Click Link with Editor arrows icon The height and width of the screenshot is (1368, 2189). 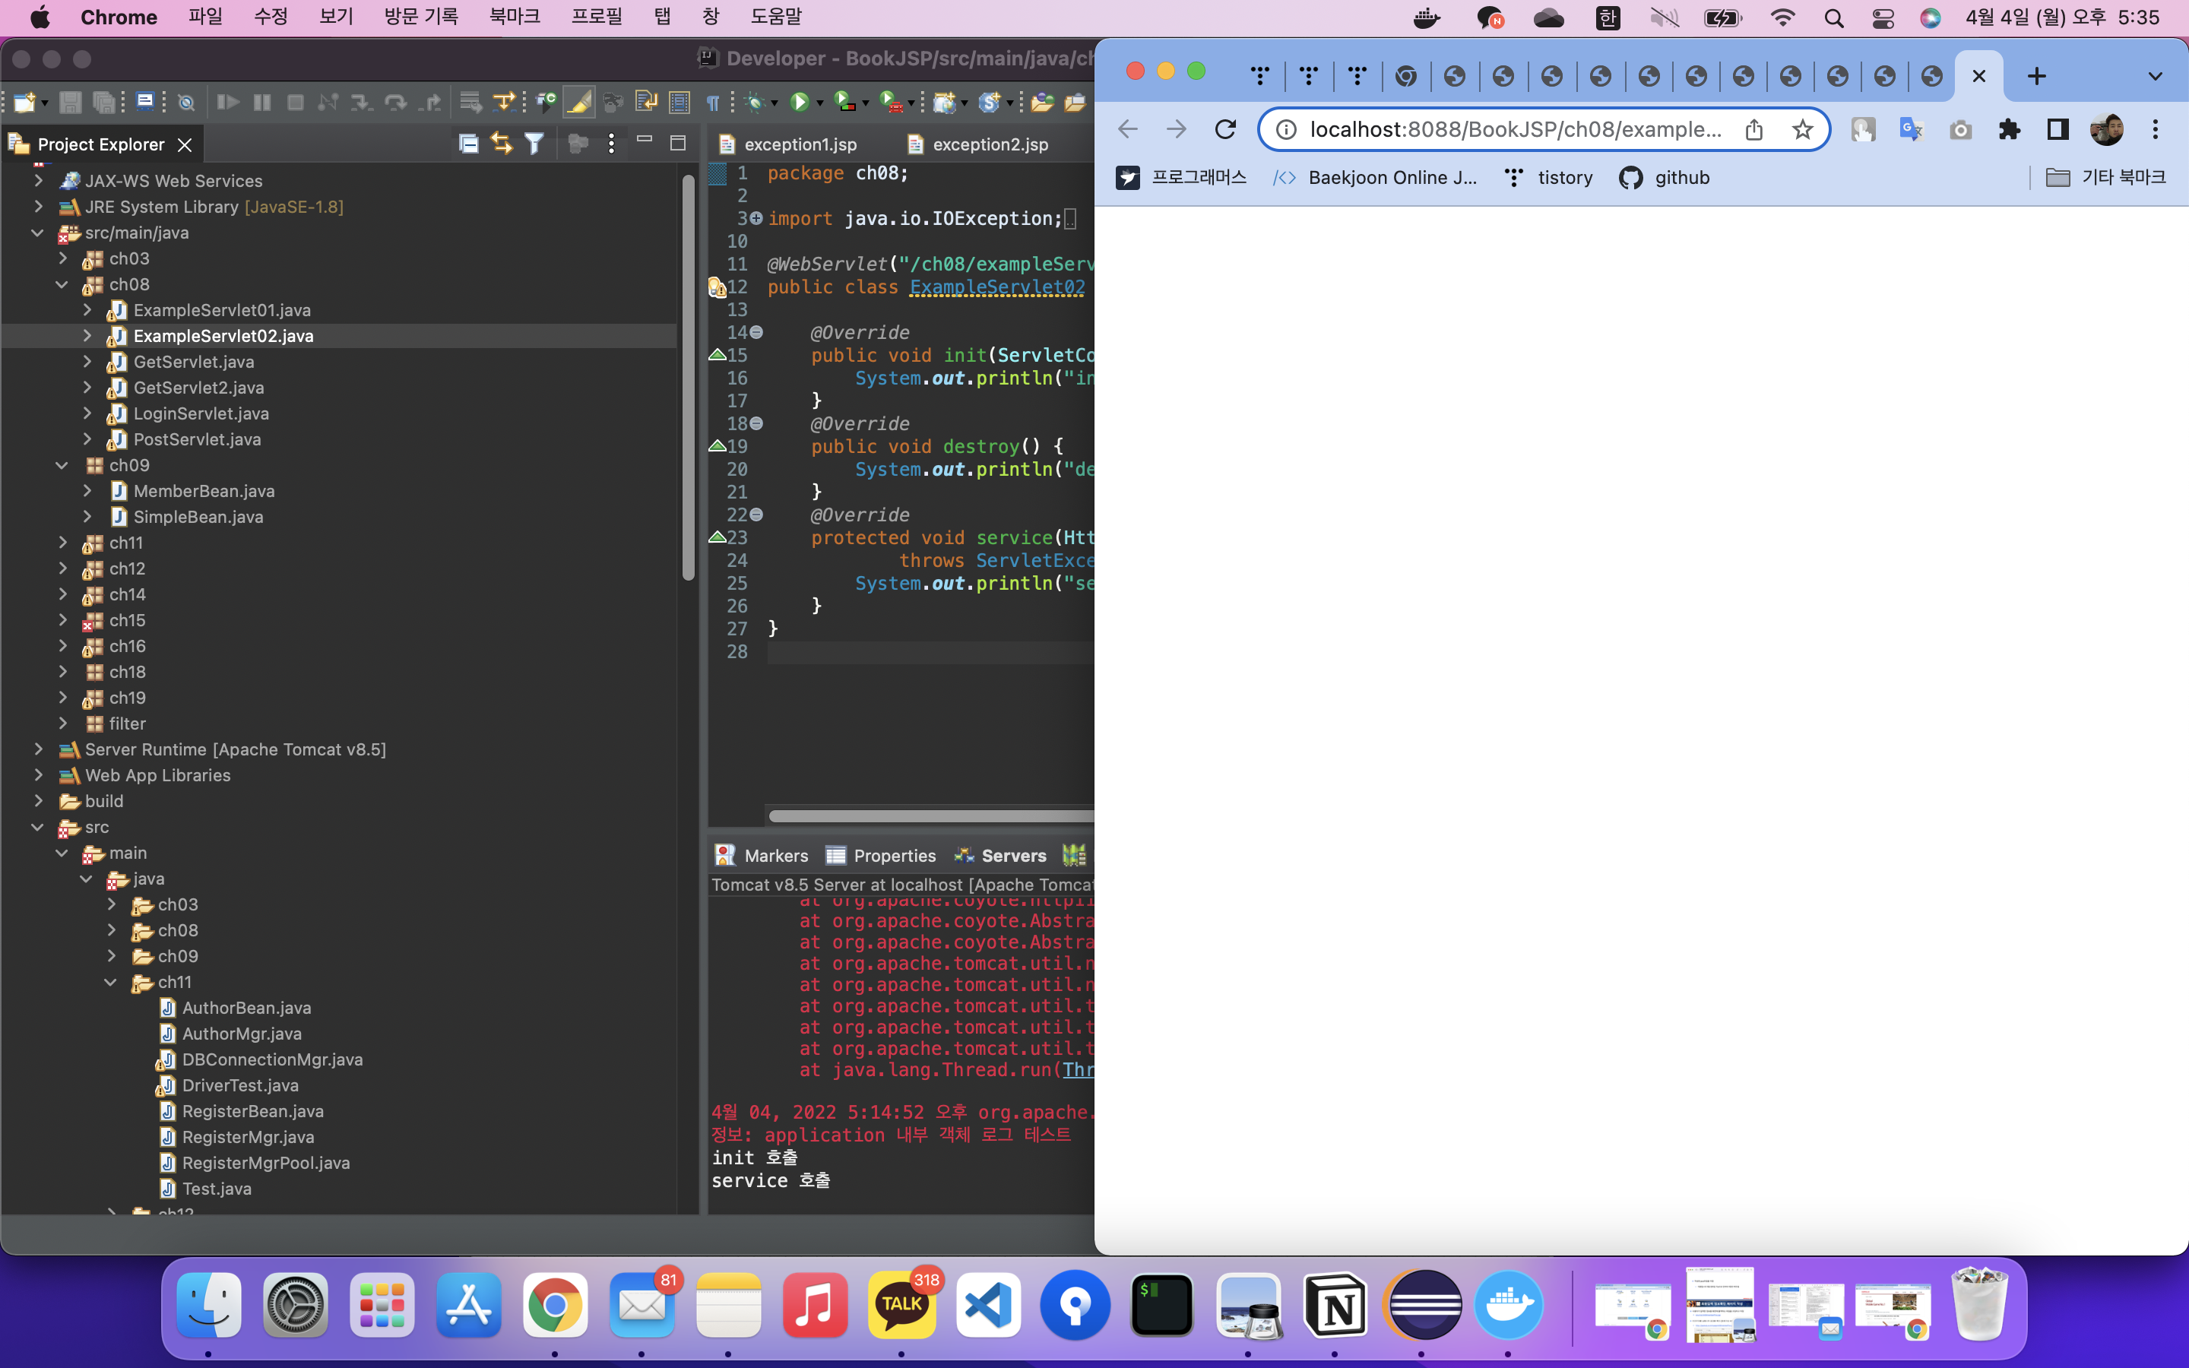pyautogui.click(x=501, y=144)
